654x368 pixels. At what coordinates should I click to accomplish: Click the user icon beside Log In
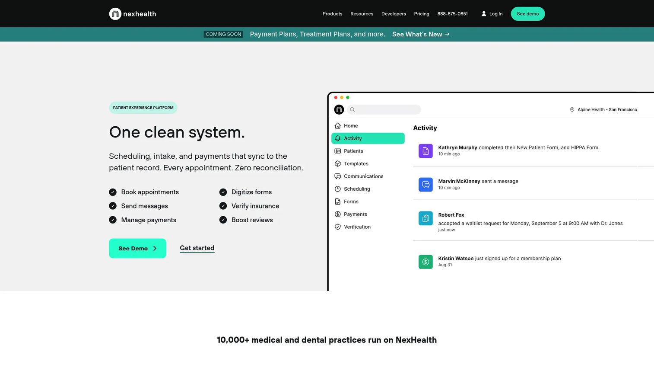coord(484,14)
